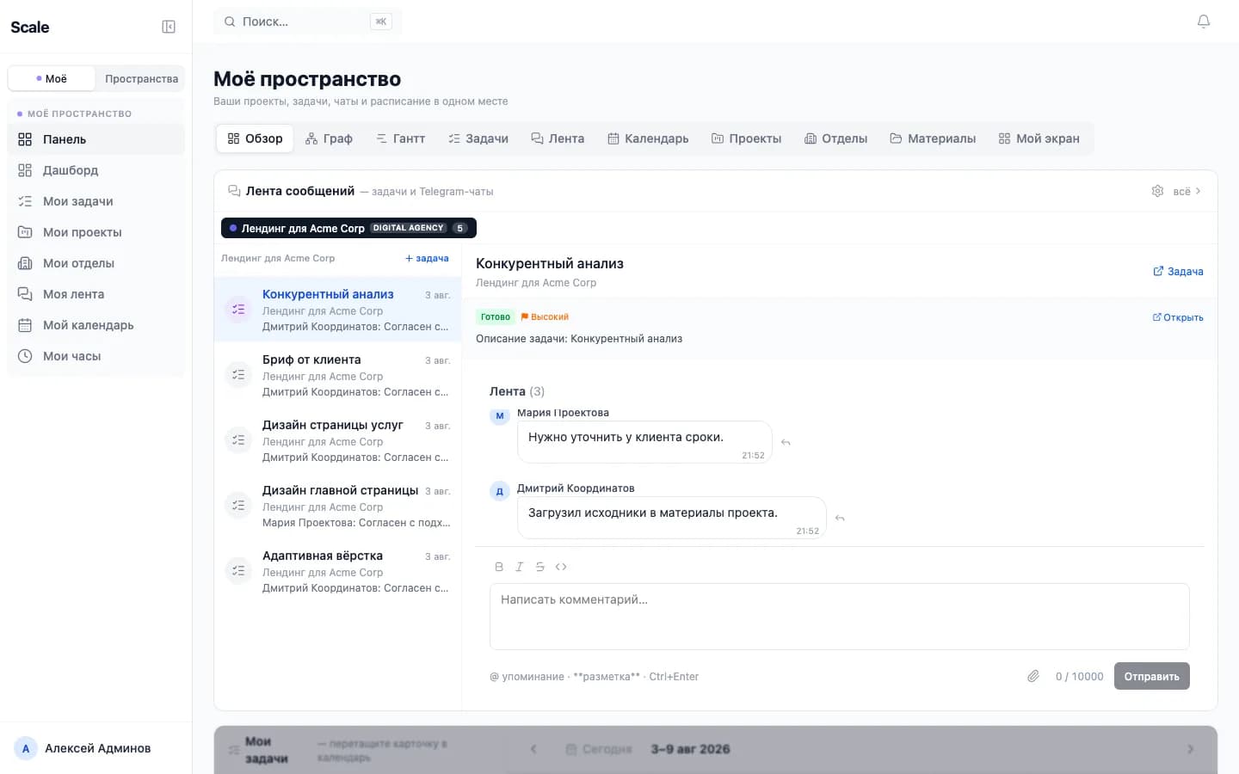Switch to the Пространства toggle
The height and width of the screenshot is (774, 1239).
coord(141,78)
